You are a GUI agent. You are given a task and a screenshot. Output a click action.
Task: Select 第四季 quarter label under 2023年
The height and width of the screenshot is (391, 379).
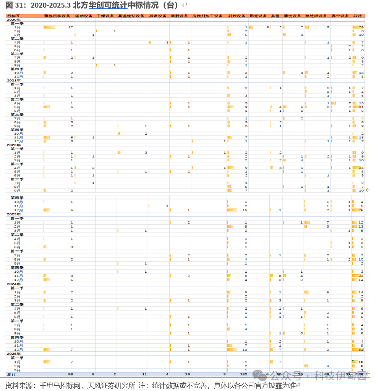tap(17, 267)
